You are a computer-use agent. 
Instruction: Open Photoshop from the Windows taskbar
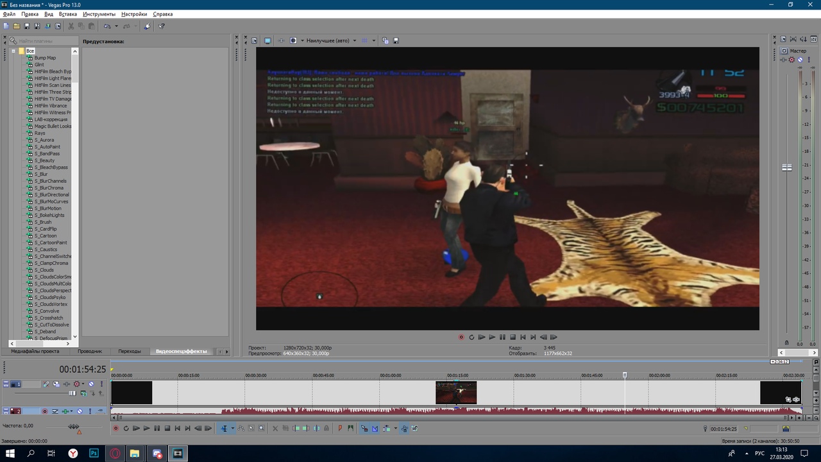point(94,453)
